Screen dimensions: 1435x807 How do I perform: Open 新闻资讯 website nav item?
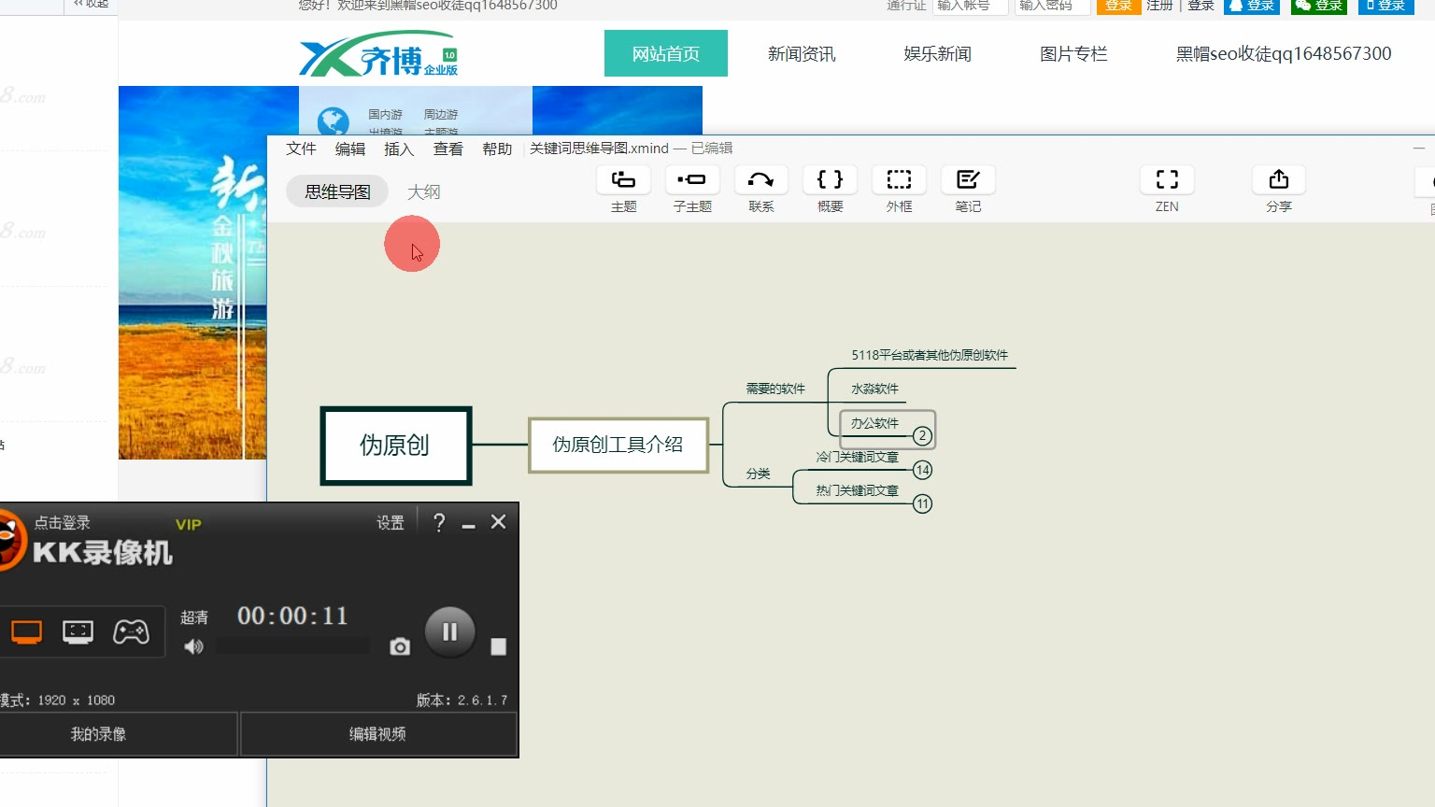point(802,53)
